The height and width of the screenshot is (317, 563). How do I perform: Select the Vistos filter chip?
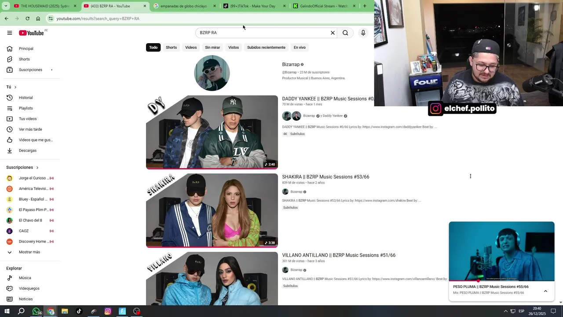click(234, 48)
